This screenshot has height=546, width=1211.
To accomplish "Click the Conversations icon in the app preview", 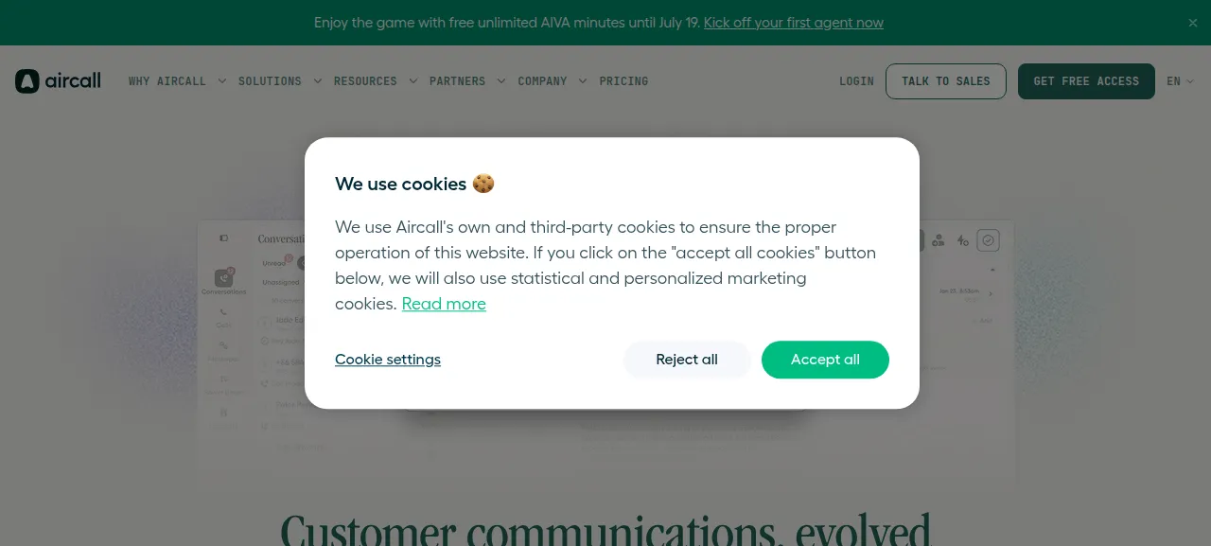I will tap(223, 278).
